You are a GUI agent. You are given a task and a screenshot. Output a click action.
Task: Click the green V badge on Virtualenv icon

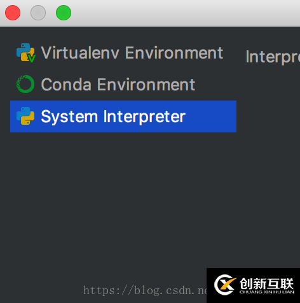(31, 58)
